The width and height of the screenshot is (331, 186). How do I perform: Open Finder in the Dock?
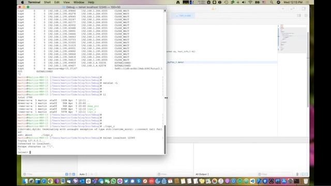pyautogui.click(x=25, y=181)
